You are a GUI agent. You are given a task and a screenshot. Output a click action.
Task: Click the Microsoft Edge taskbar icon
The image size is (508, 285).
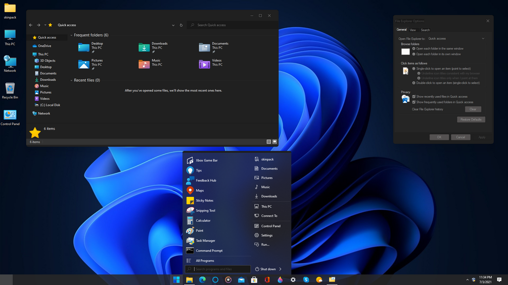tap(203, 279)
